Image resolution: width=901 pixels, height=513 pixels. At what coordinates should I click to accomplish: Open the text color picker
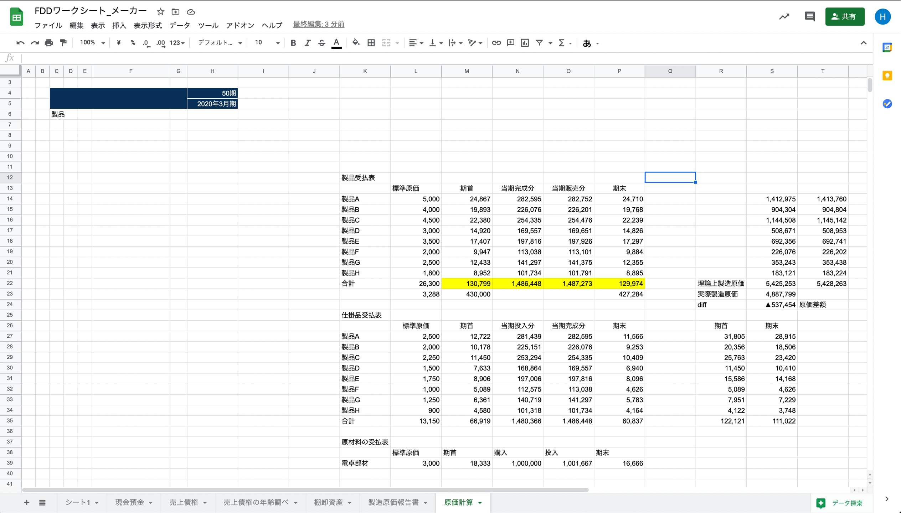coord(336,43)
